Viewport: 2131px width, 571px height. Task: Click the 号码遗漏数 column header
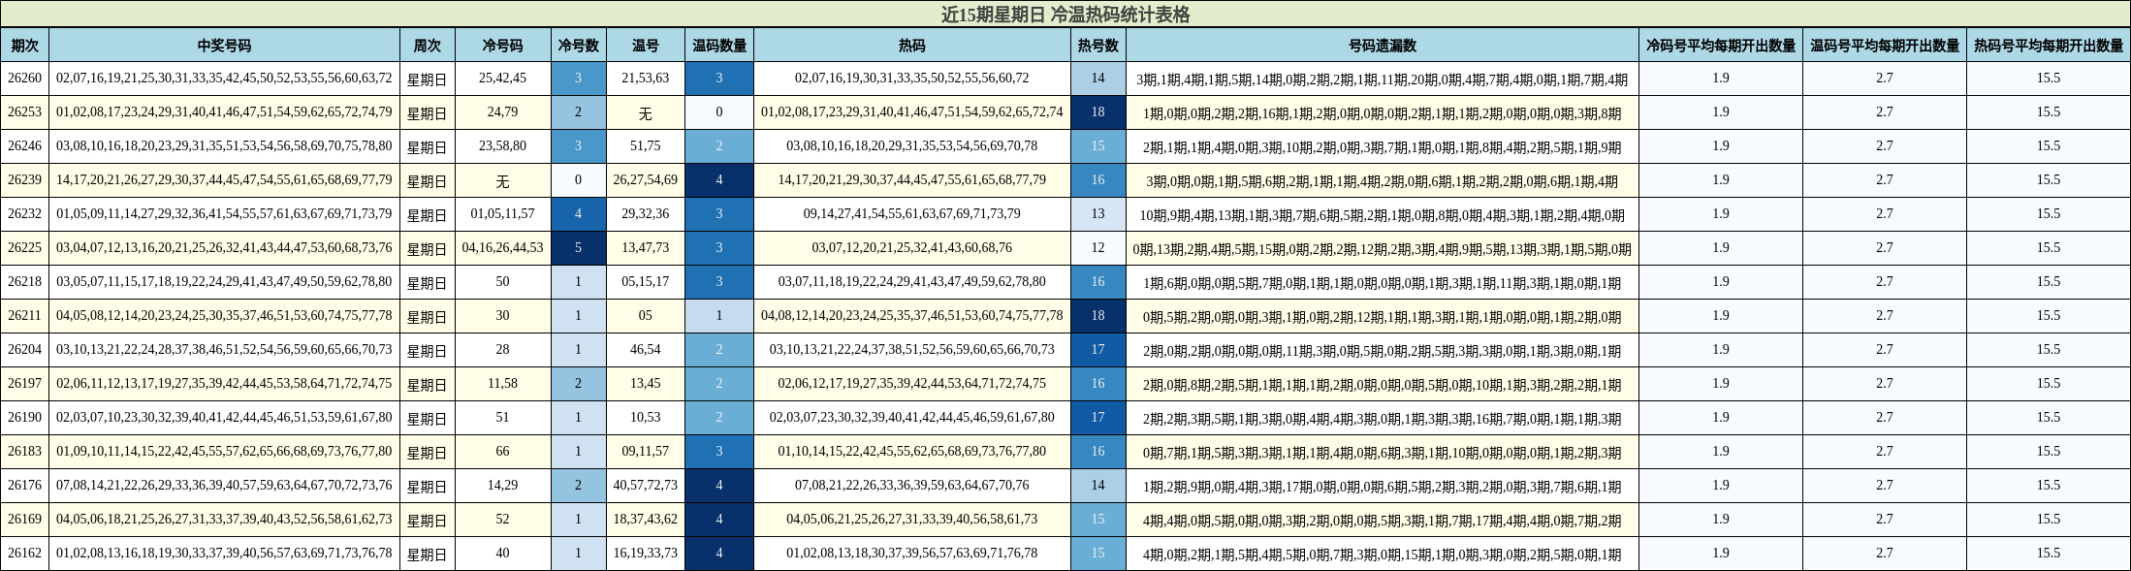[x=1383, y=46]
